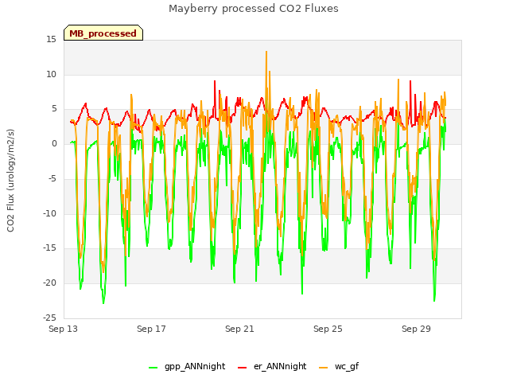The image size is (509, 382).
Task: Click the 0 y-axis tick label
Action: 54,144
